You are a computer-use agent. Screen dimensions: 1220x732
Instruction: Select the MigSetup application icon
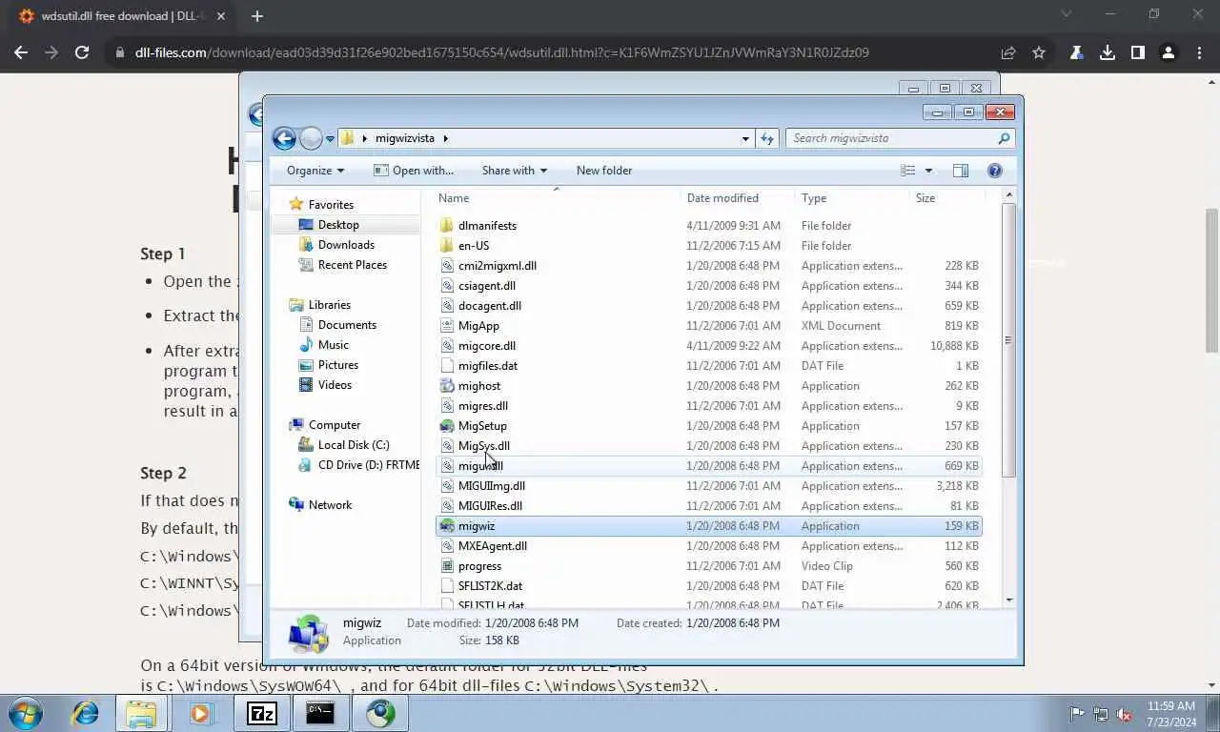[x=447, y=426]
